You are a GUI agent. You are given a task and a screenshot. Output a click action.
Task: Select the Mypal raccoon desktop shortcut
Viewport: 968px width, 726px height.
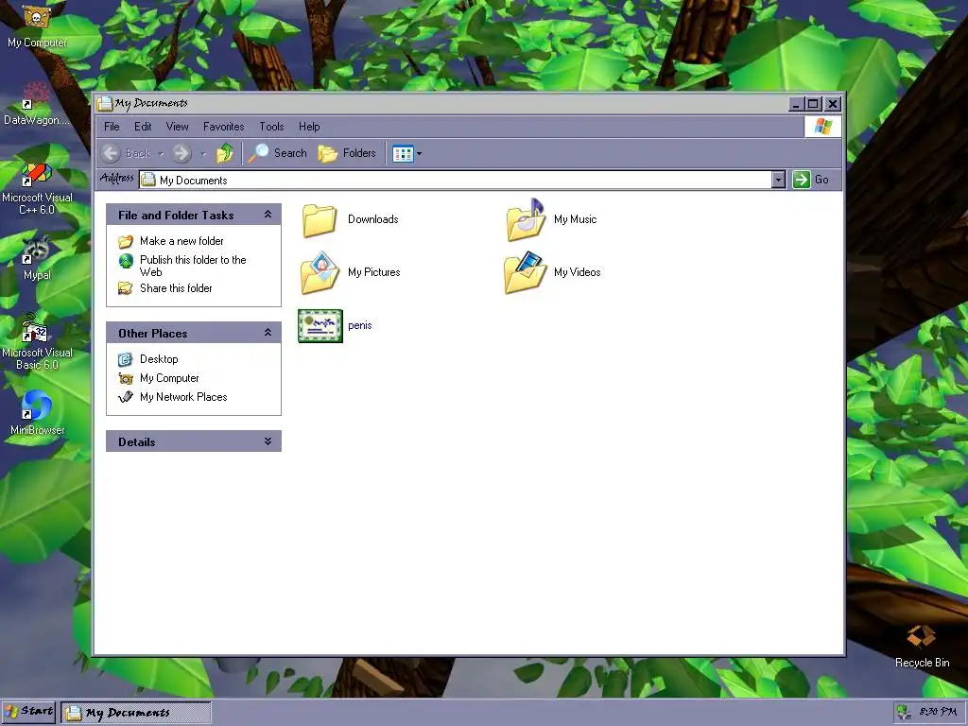[37, 258]
